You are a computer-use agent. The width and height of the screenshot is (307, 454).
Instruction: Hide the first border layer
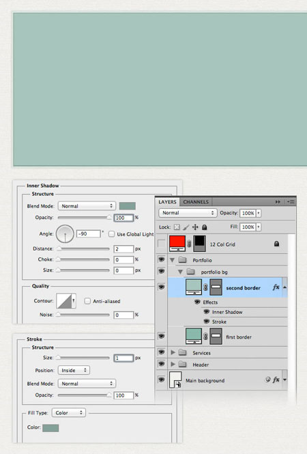click(162, 336)
